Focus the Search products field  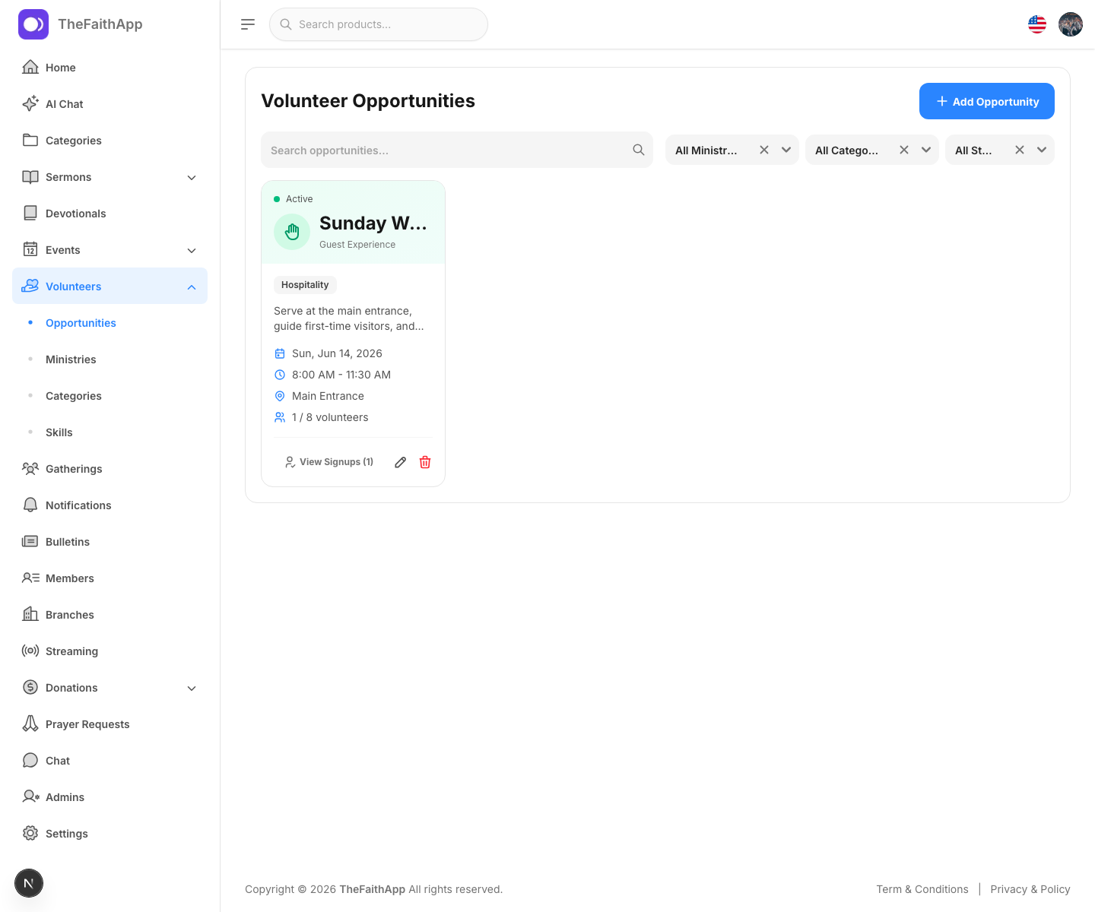coord(379,24)
